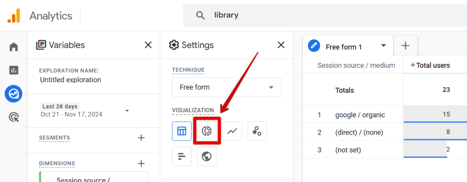
Task: Expand the Last 28 days date range
Action: (x=127, y=111)
